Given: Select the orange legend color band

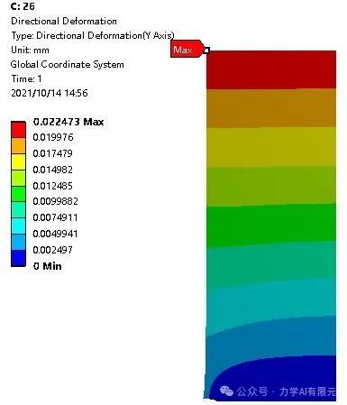Looking at the screenshot, I should [x=18, y=146].
